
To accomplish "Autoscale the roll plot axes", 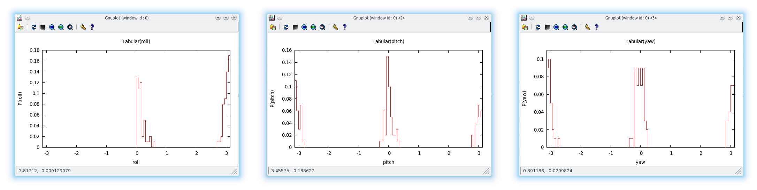I will (70, 27).
